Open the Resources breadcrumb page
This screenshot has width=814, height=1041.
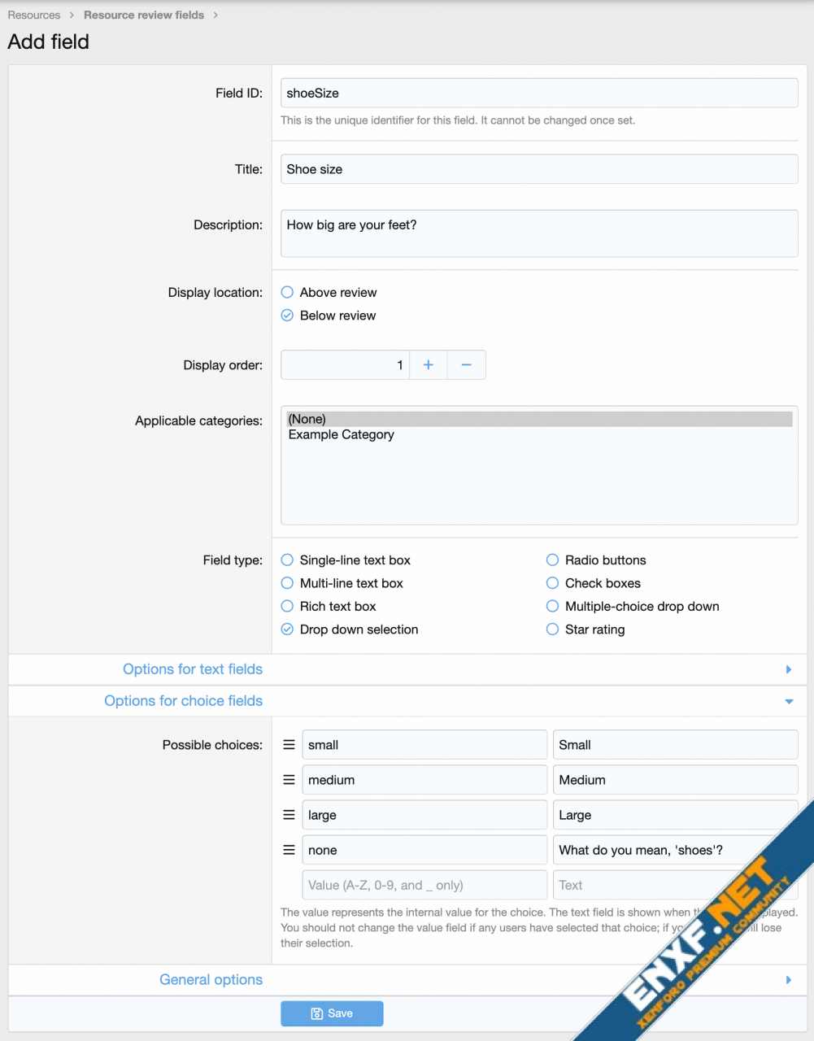pos(33,15)
